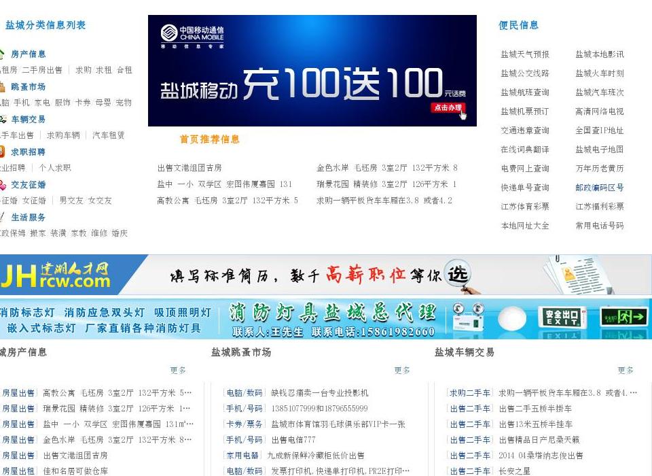
Task: Open 江苏体育彩票
Action: tap(525, 207)
